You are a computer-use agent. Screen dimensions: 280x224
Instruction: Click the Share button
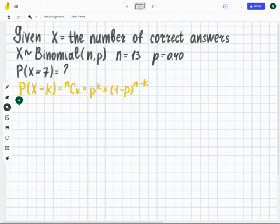(x=256, y=6)
